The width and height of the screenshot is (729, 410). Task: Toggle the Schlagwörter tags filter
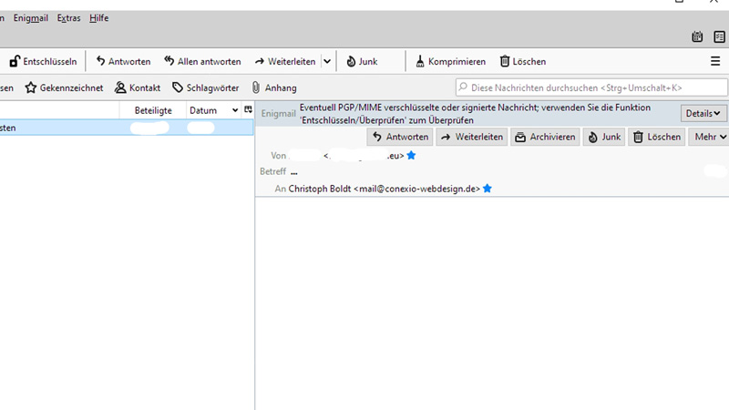click(205, 87)
